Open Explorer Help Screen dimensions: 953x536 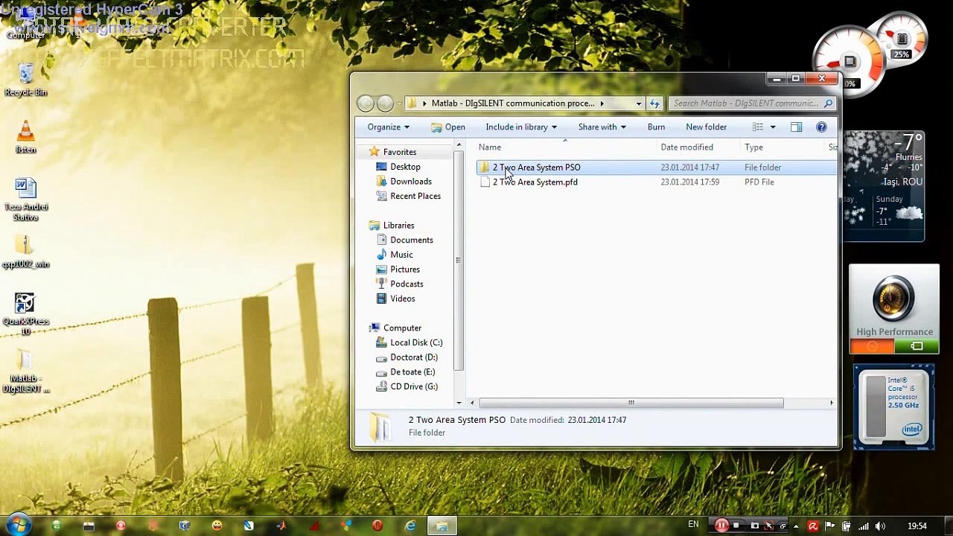coord(821,127)
